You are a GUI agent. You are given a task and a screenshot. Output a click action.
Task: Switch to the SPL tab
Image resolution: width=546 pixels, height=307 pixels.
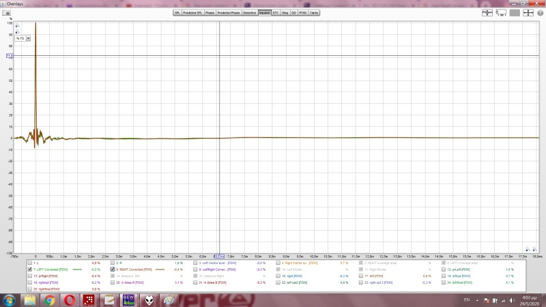(x=177, y=12)
